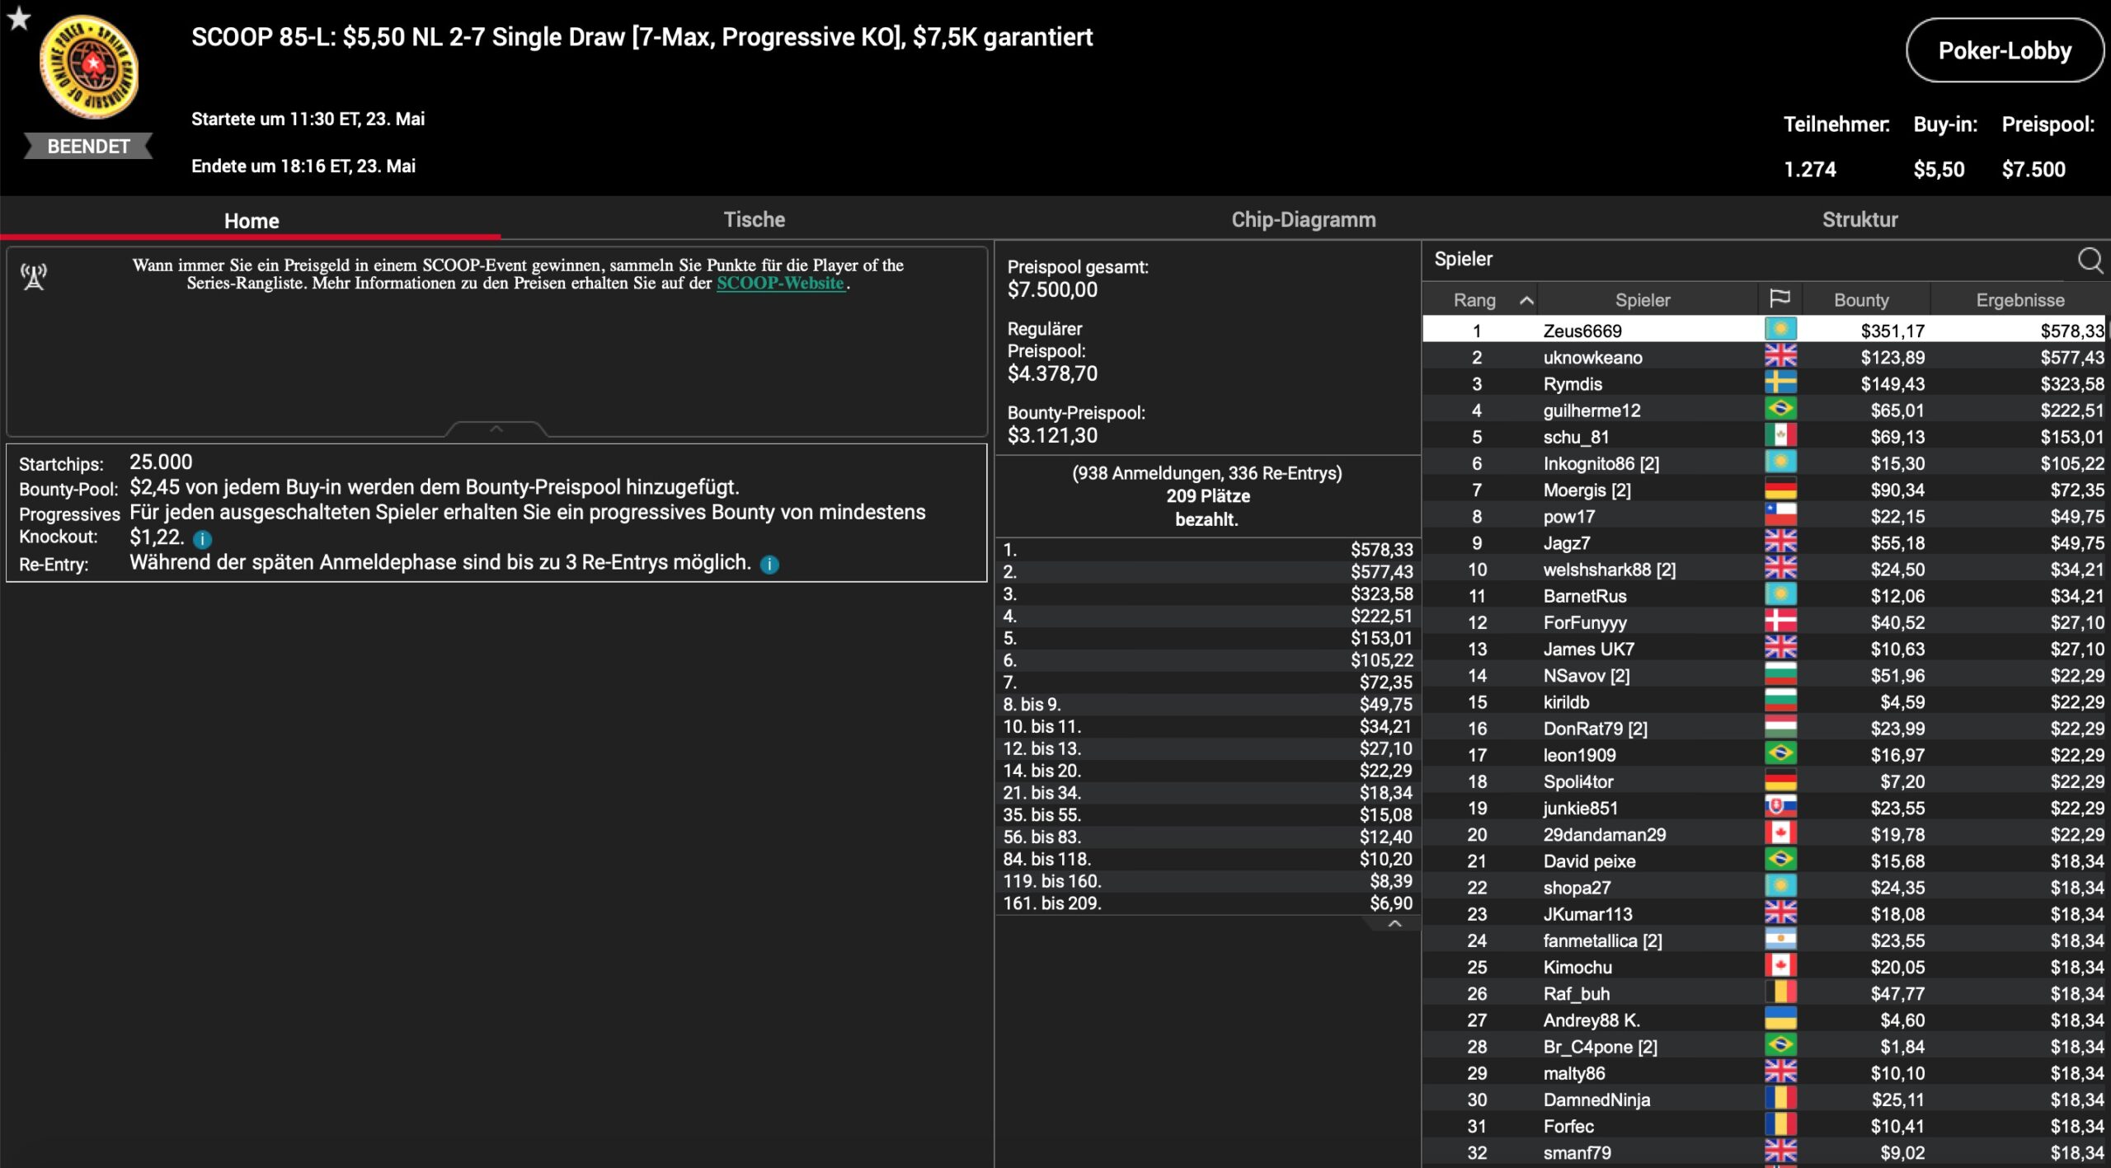The image size is (2111, 1168).
Task: Open the Chip-Diagramm tab
Action: pyautogui.click(x=1303, y=219)
